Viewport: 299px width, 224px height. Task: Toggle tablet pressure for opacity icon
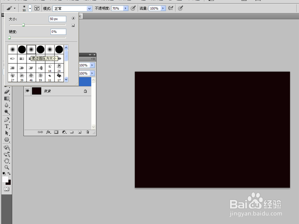(x=133, y=8)
